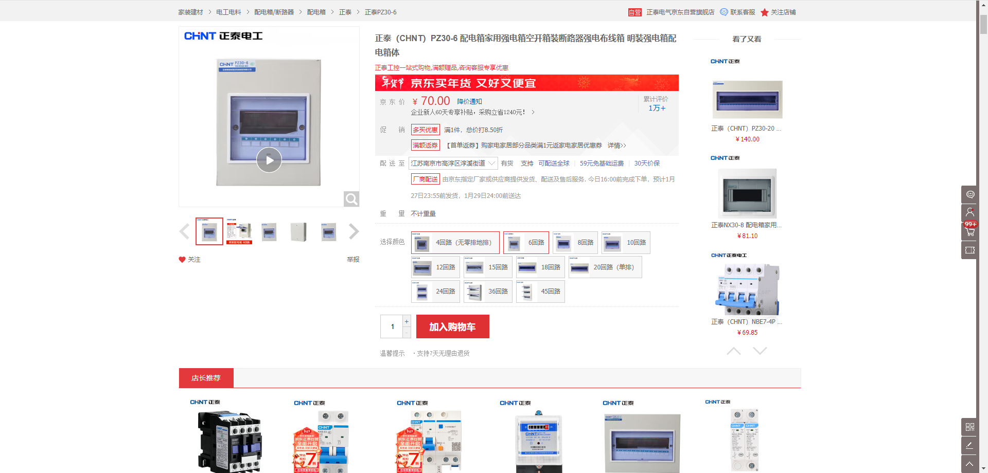Open the sidebar customer service chat icon
This screenshot has height=473, width=988.
click(969, 194)
